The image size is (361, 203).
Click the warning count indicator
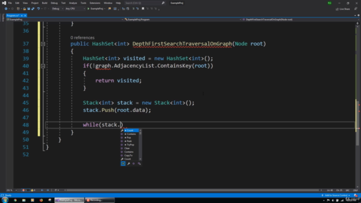tap(33, 191)
